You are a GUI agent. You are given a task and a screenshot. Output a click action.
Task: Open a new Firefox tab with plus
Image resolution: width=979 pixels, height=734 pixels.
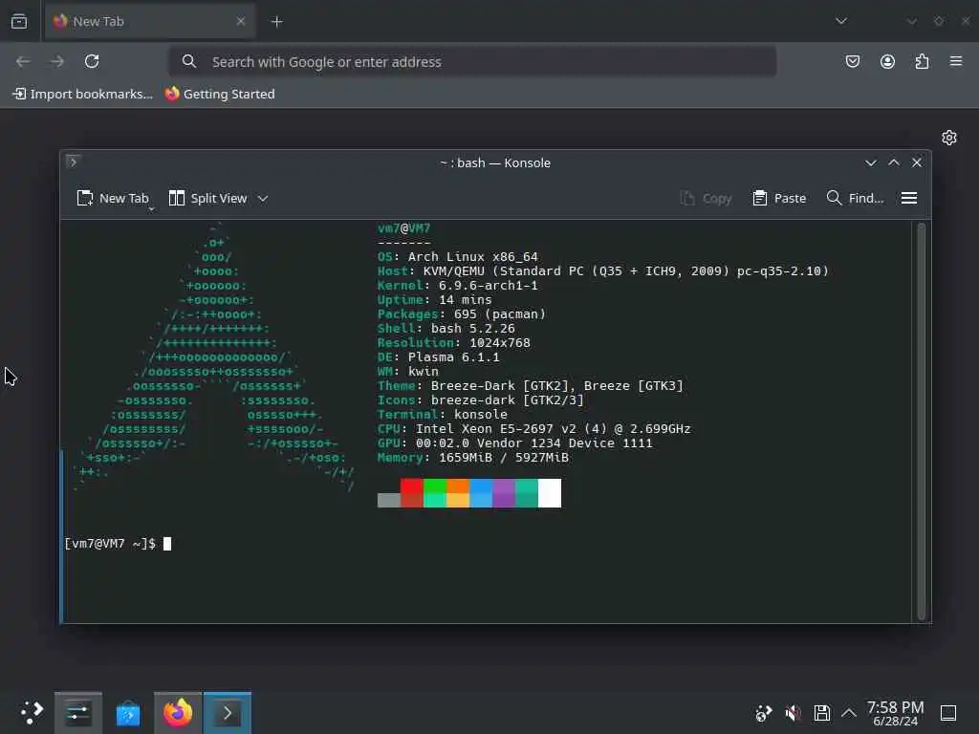(276, 22)
